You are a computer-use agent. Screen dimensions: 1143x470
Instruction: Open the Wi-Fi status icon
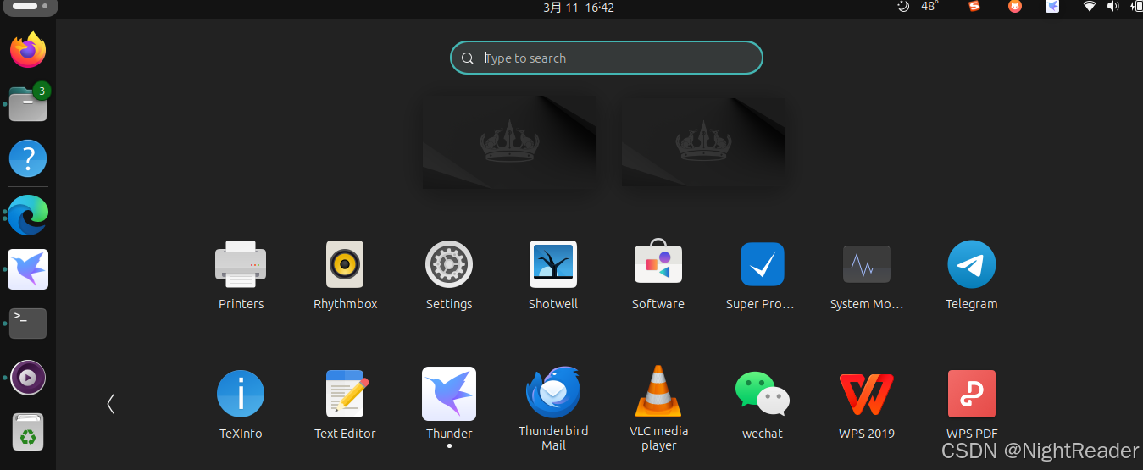coord(1090,7)
